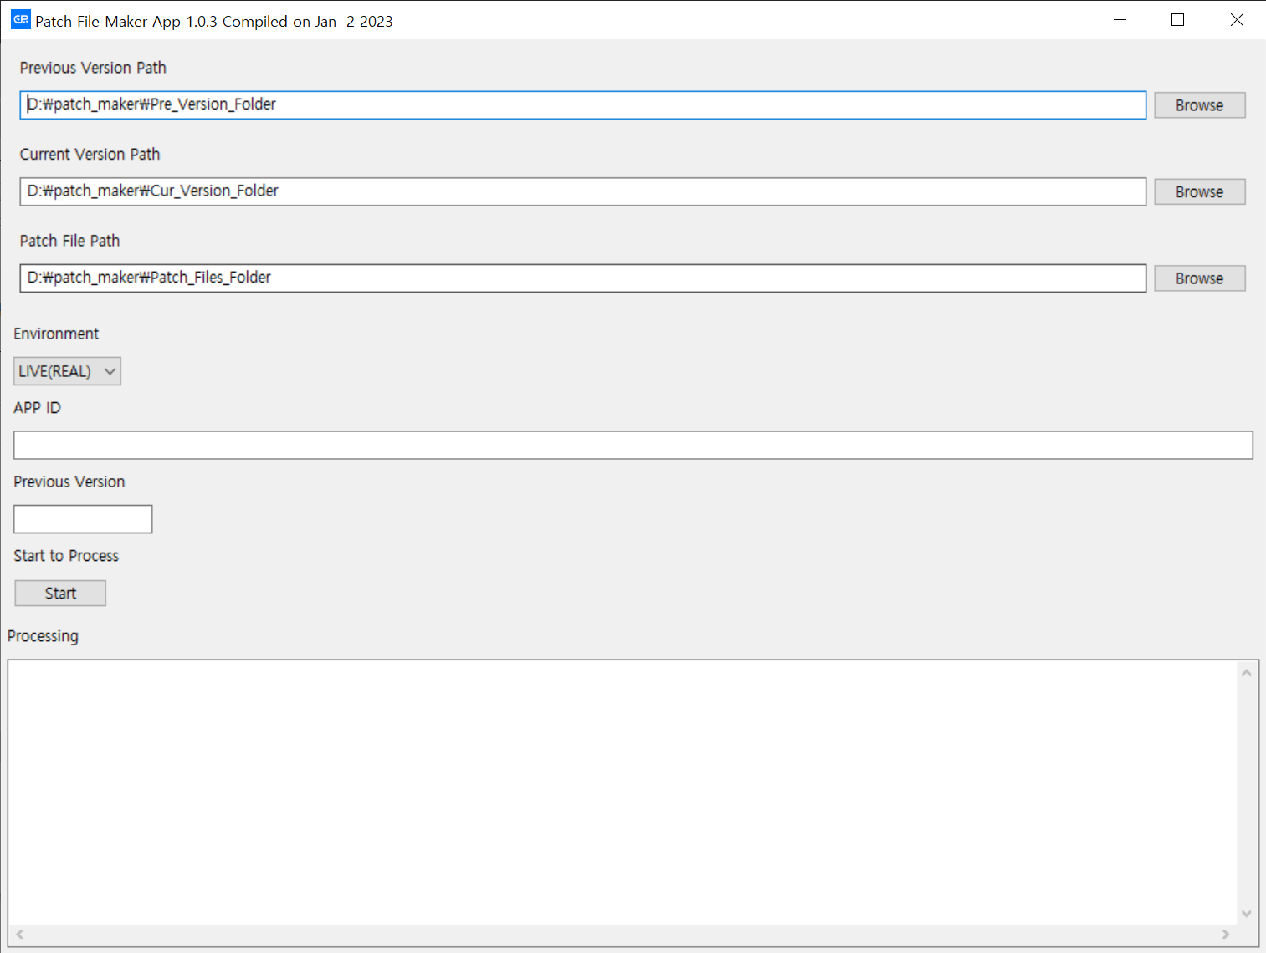Click the 'Current Version Path' label
The image size is (1266, 953).
tap(90, 155)
